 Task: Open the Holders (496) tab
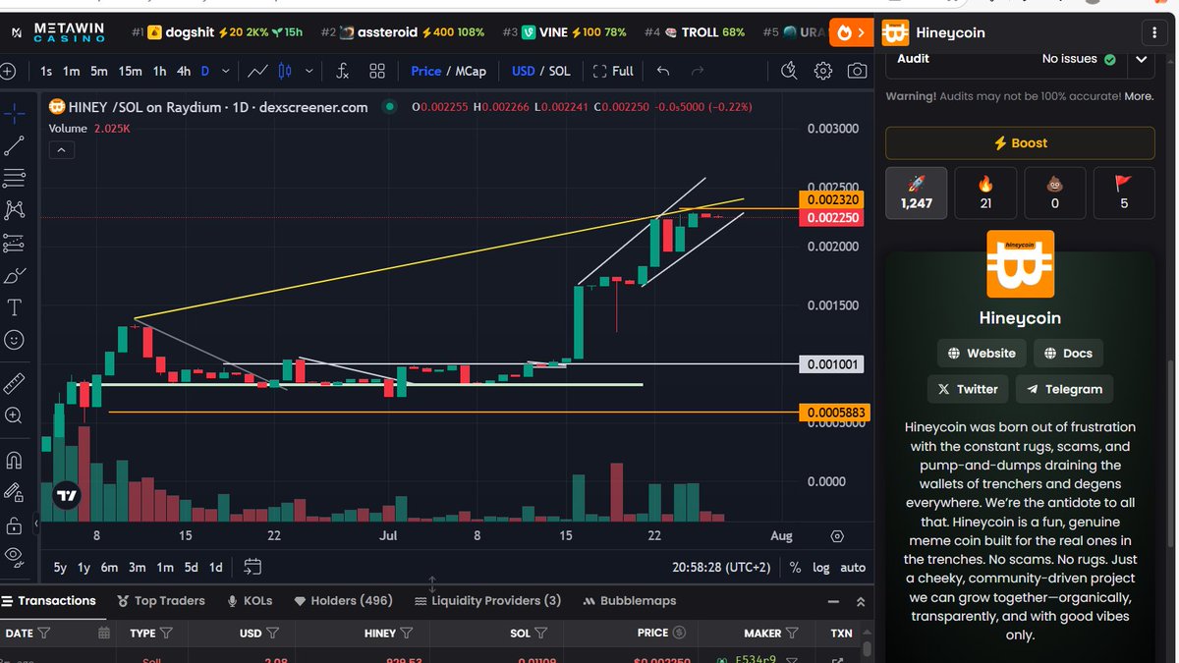click(342, 601)
